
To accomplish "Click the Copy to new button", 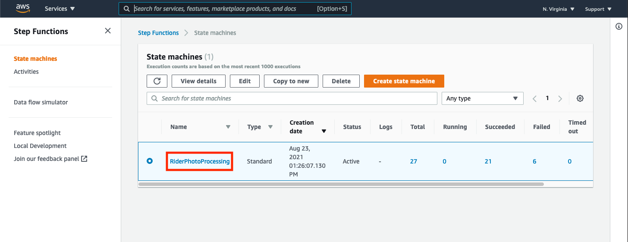I will click(x=291, y=81).
